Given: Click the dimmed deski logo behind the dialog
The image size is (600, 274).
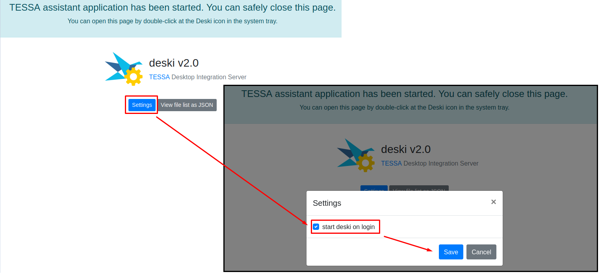Looking at the screenshot, I should coord(355,155).
